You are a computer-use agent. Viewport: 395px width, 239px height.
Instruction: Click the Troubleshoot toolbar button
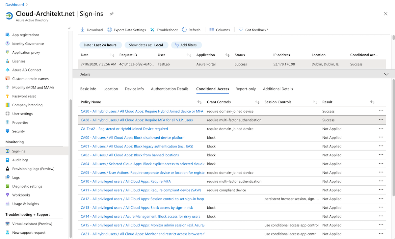[x=164, y=30]
